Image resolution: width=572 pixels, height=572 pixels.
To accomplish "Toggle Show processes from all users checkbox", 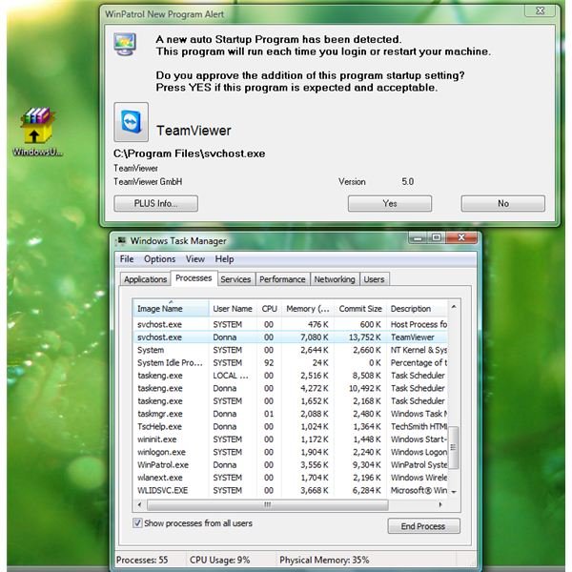I will coord(137,522).
